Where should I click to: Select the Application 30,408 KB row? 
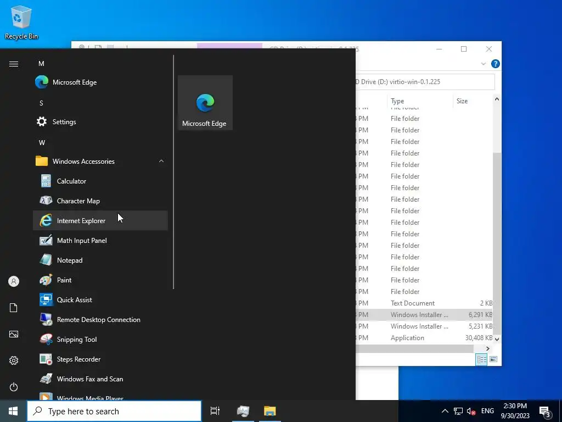[x=424, y=338]
